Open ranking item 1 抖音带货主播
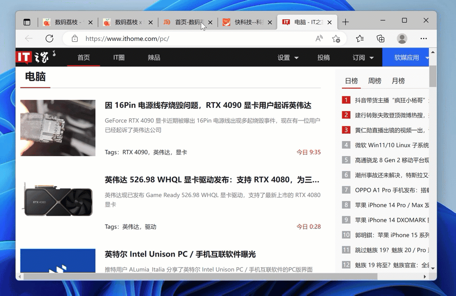 click(392, 100)
